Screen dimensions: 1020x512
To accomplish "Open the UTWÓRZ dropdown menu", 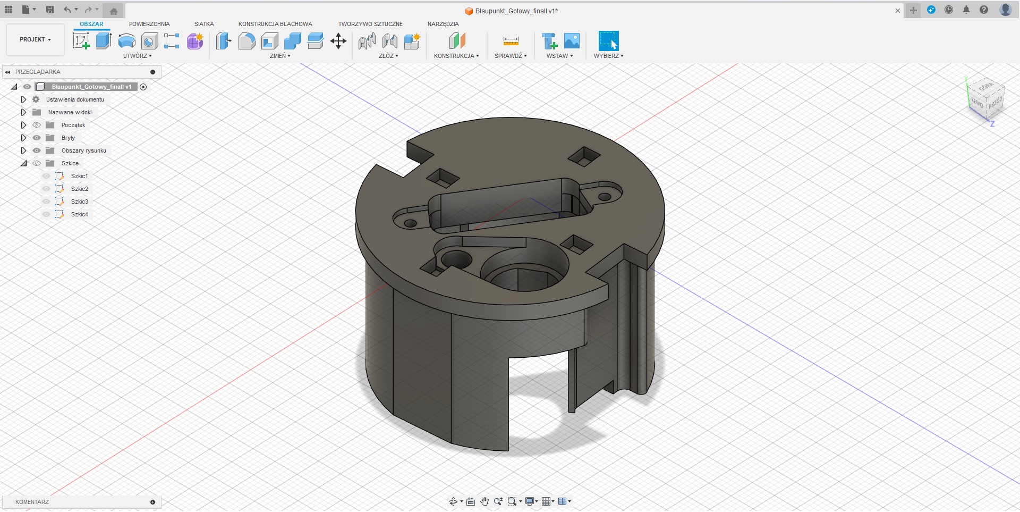I will point(137,56).
